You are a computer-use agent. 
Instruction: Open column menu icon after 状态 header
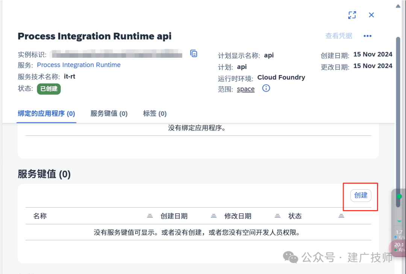pos(341,216)
